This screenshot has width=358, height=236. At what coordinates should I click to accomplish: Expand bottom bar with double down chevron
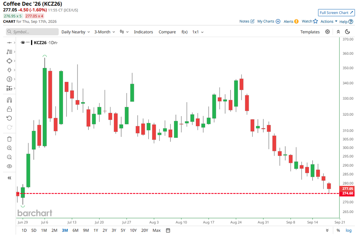tap(327, 230)
